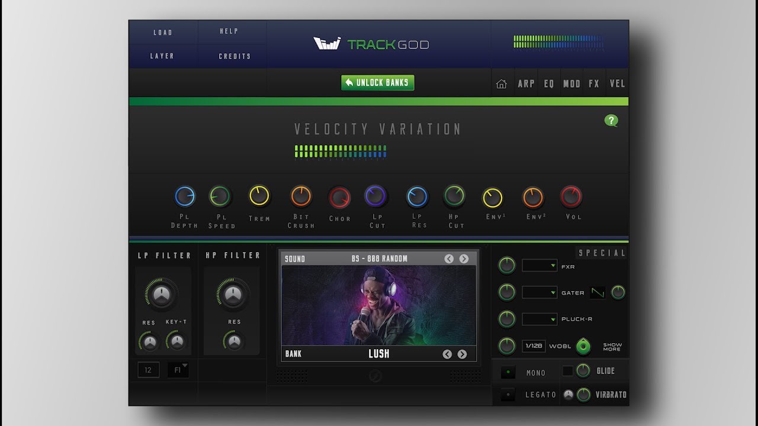Click the Gater amount knob left of dropdown
The height and width of the screenshot is (426, 758).
tap(507, 292)
